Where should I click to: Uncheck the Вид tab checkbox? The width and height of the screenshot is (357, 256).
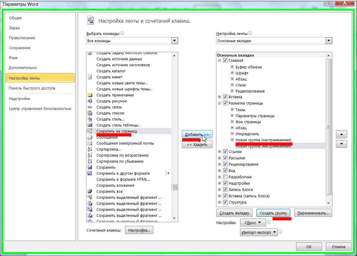(225, 170)
